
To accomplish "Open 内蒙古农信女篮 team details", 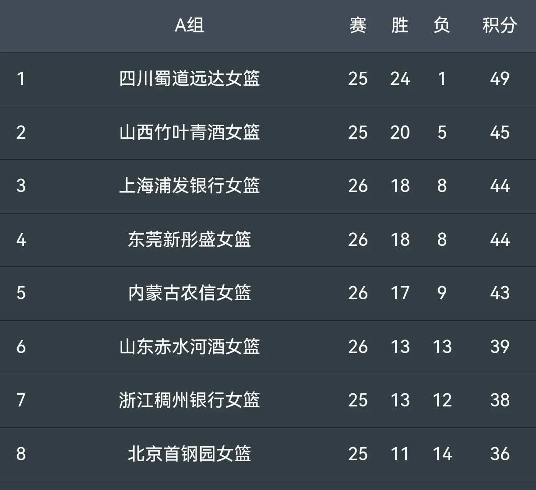I will click(189, 293).
